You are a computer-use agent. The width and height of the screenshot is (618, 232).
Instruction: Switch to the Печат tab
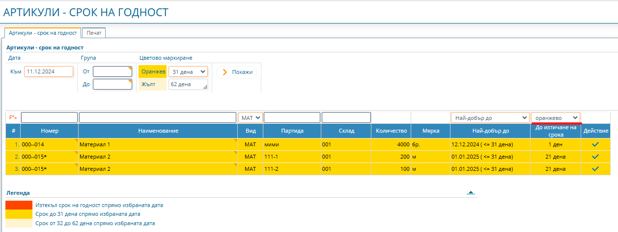[x=94, y=33]
